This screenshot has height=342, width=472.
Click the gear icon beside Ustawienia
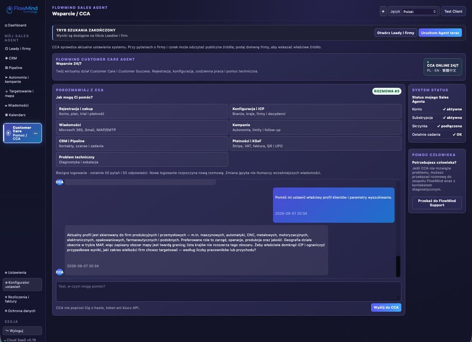6,273
